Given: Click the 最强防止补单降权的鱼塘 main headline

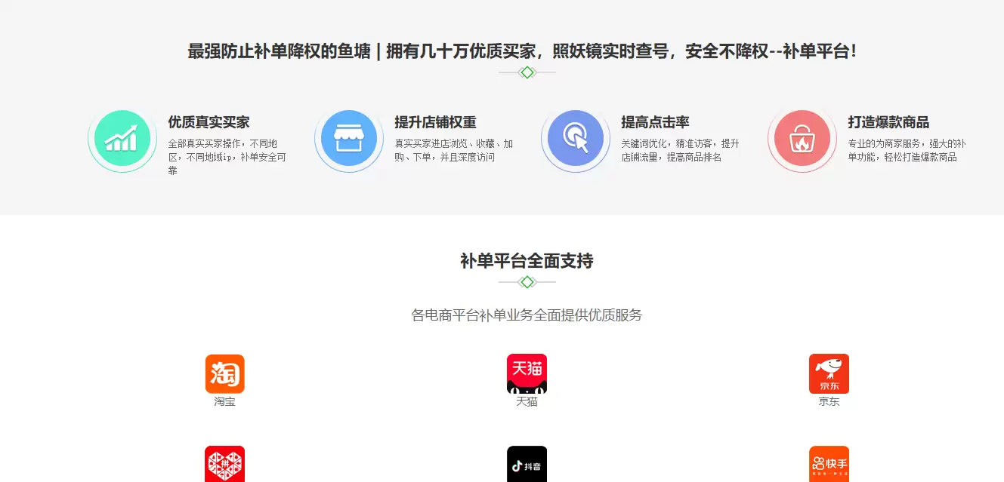Looking at the screenshot, I should click(523, 51).
